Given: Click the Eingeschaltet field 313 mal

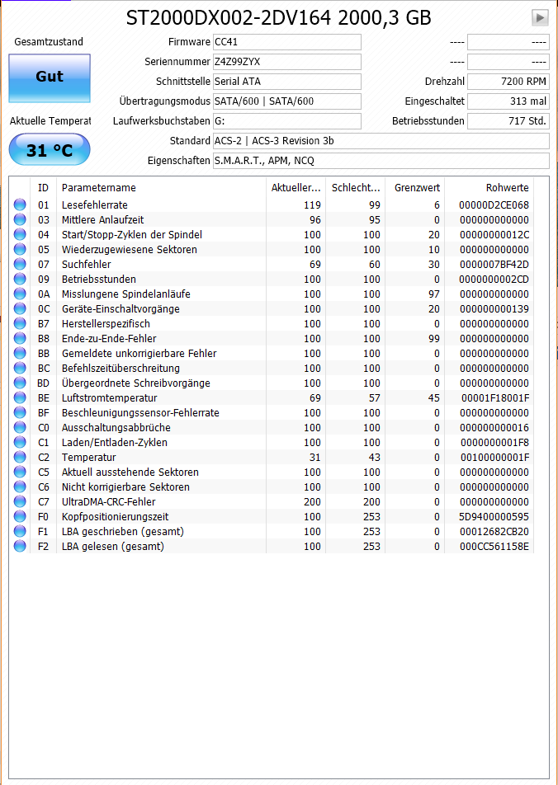Looking at the screenshot, I should pyautogui.click(x=508, y=101).
